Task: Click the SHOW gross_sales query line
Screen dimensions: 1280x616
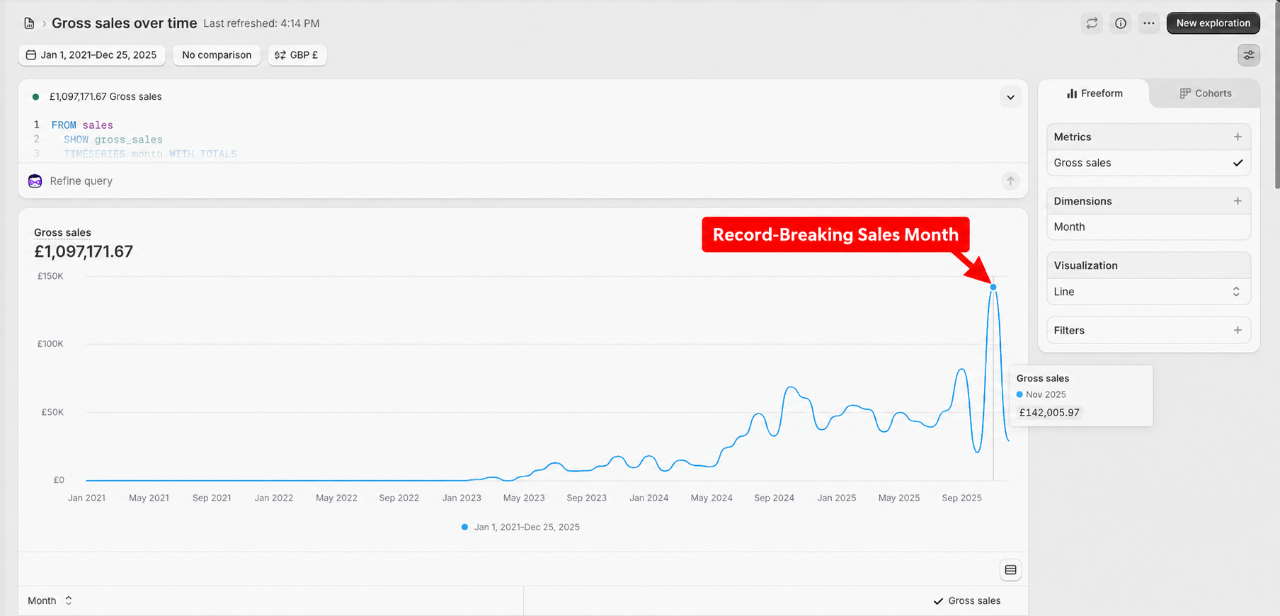Action: tap(113, 139)
